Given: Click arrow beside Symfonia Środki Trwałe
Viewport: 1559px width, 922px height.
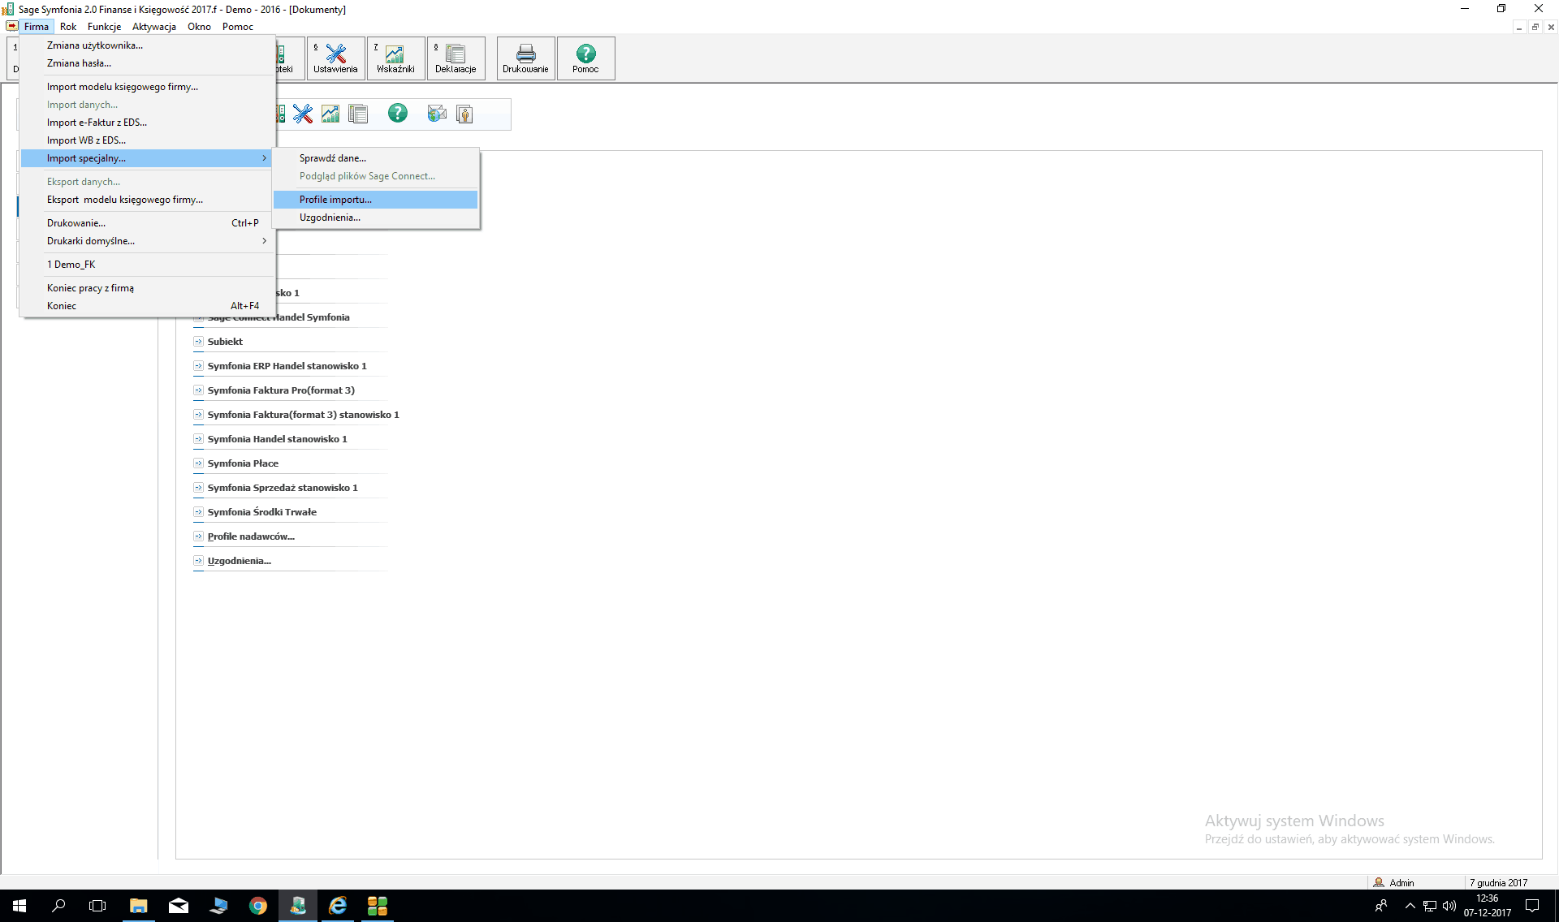Looking at the screenshot, I should click(x=198, y=512).
